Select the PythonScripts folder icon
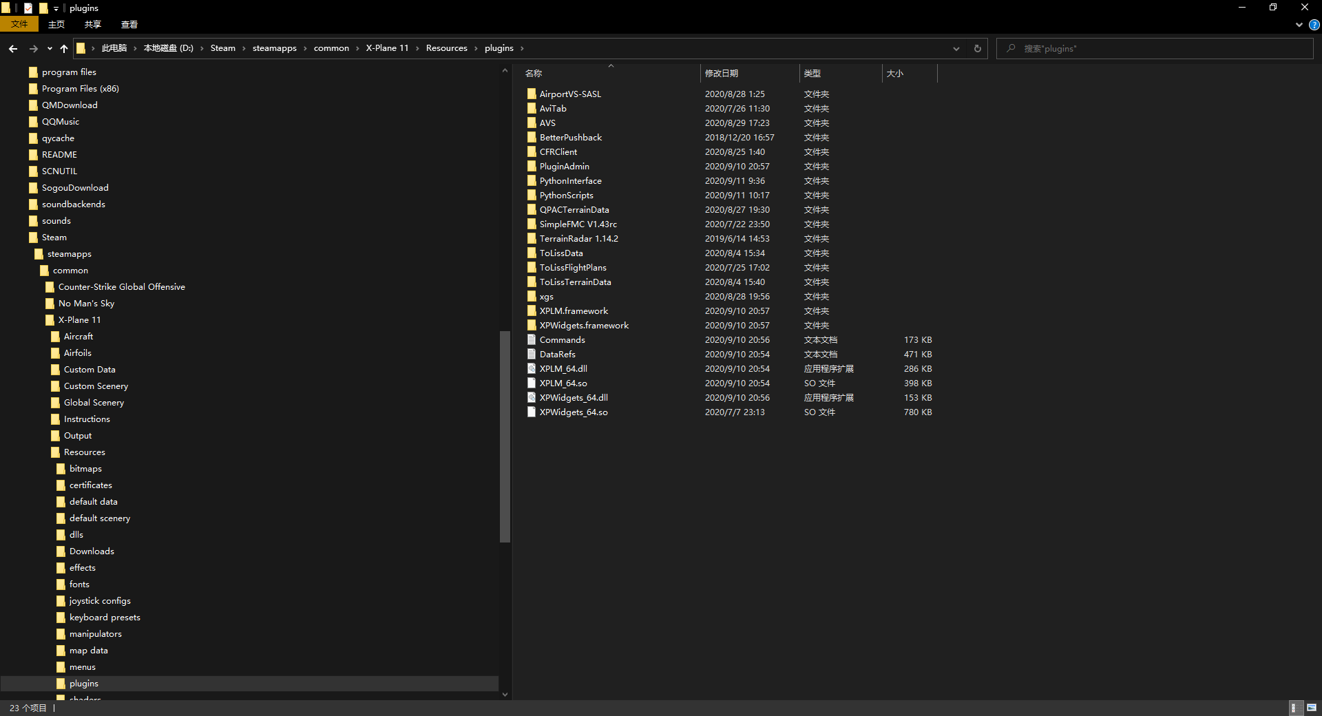This screenshot has height=716, width=1322. 532,195
